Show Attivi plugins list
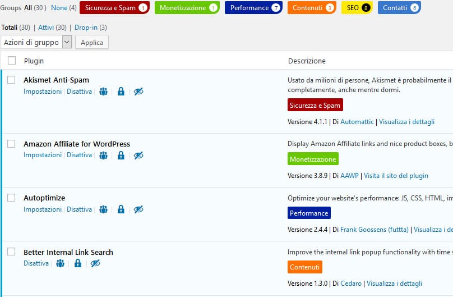Screen dimensions: 453x297 [46, 28]
